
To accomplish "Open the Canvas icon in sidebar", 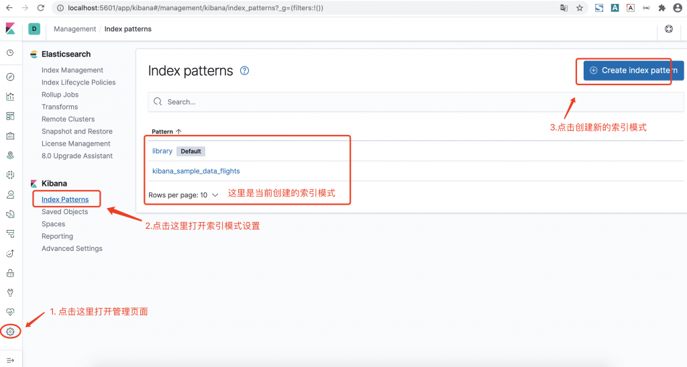I will click(10, 136).
